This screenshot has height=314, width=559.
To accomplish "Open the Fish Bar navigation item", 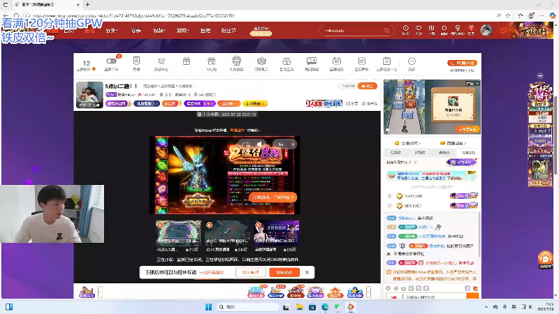I will pos(205,31).
